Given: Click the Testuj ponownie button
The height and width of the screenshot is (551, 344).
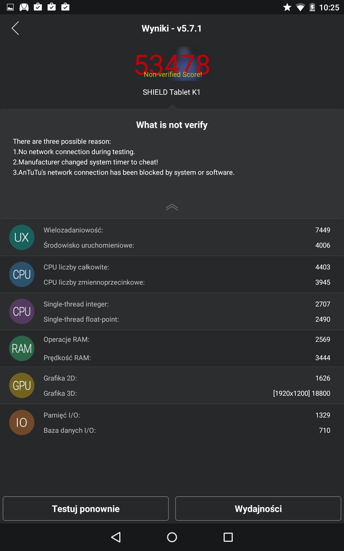Looking at the screenshot, I should [86, 509].
